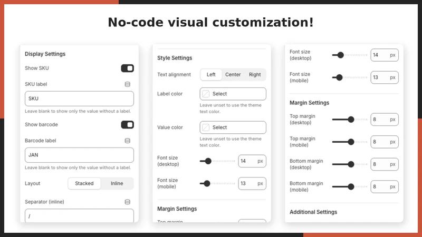Click the Bottom margin (mobile) slider
This screenshot has width=422, height=237.
click(x=350, y=187)
